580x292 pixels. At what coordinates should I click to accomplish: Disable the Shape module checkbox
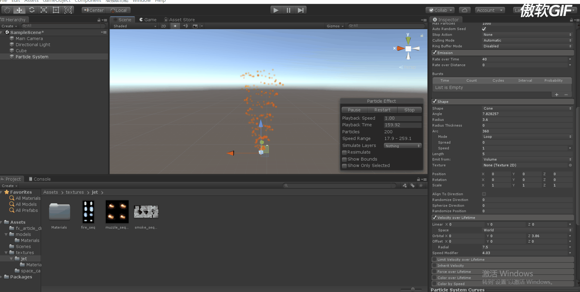pos(435,101)
